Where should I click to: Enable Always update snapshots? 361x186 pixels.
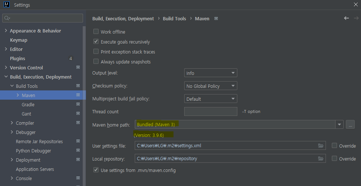(x=96, y=62)
